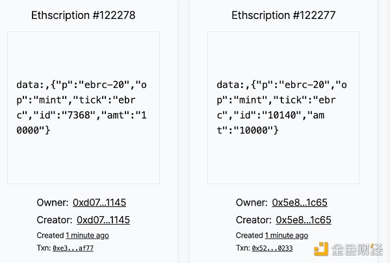Click the 金色财经 watermark text
The height and width of the screenshot is (263, 390).
pos(356,249)
